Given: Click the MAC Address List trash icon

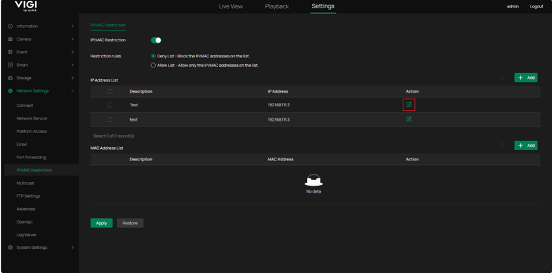Looking at the screenshot, I should coord(502,146).
